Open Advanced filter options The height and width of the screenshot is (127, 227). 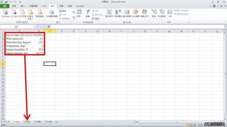(96, 19)
